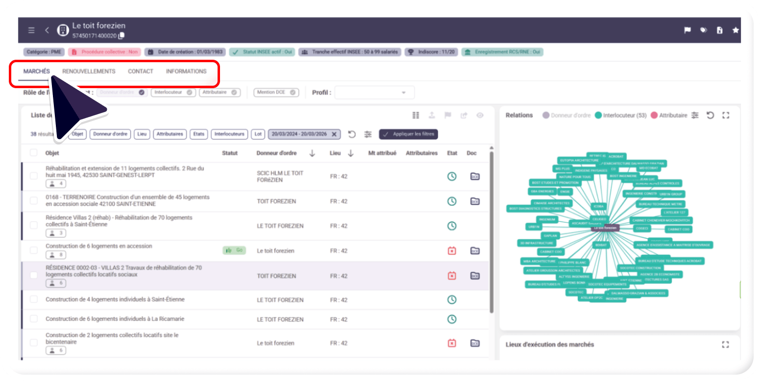
Task: Open DCE folder for the TERRENOIRE row
Action: click(x=474, y=201)
